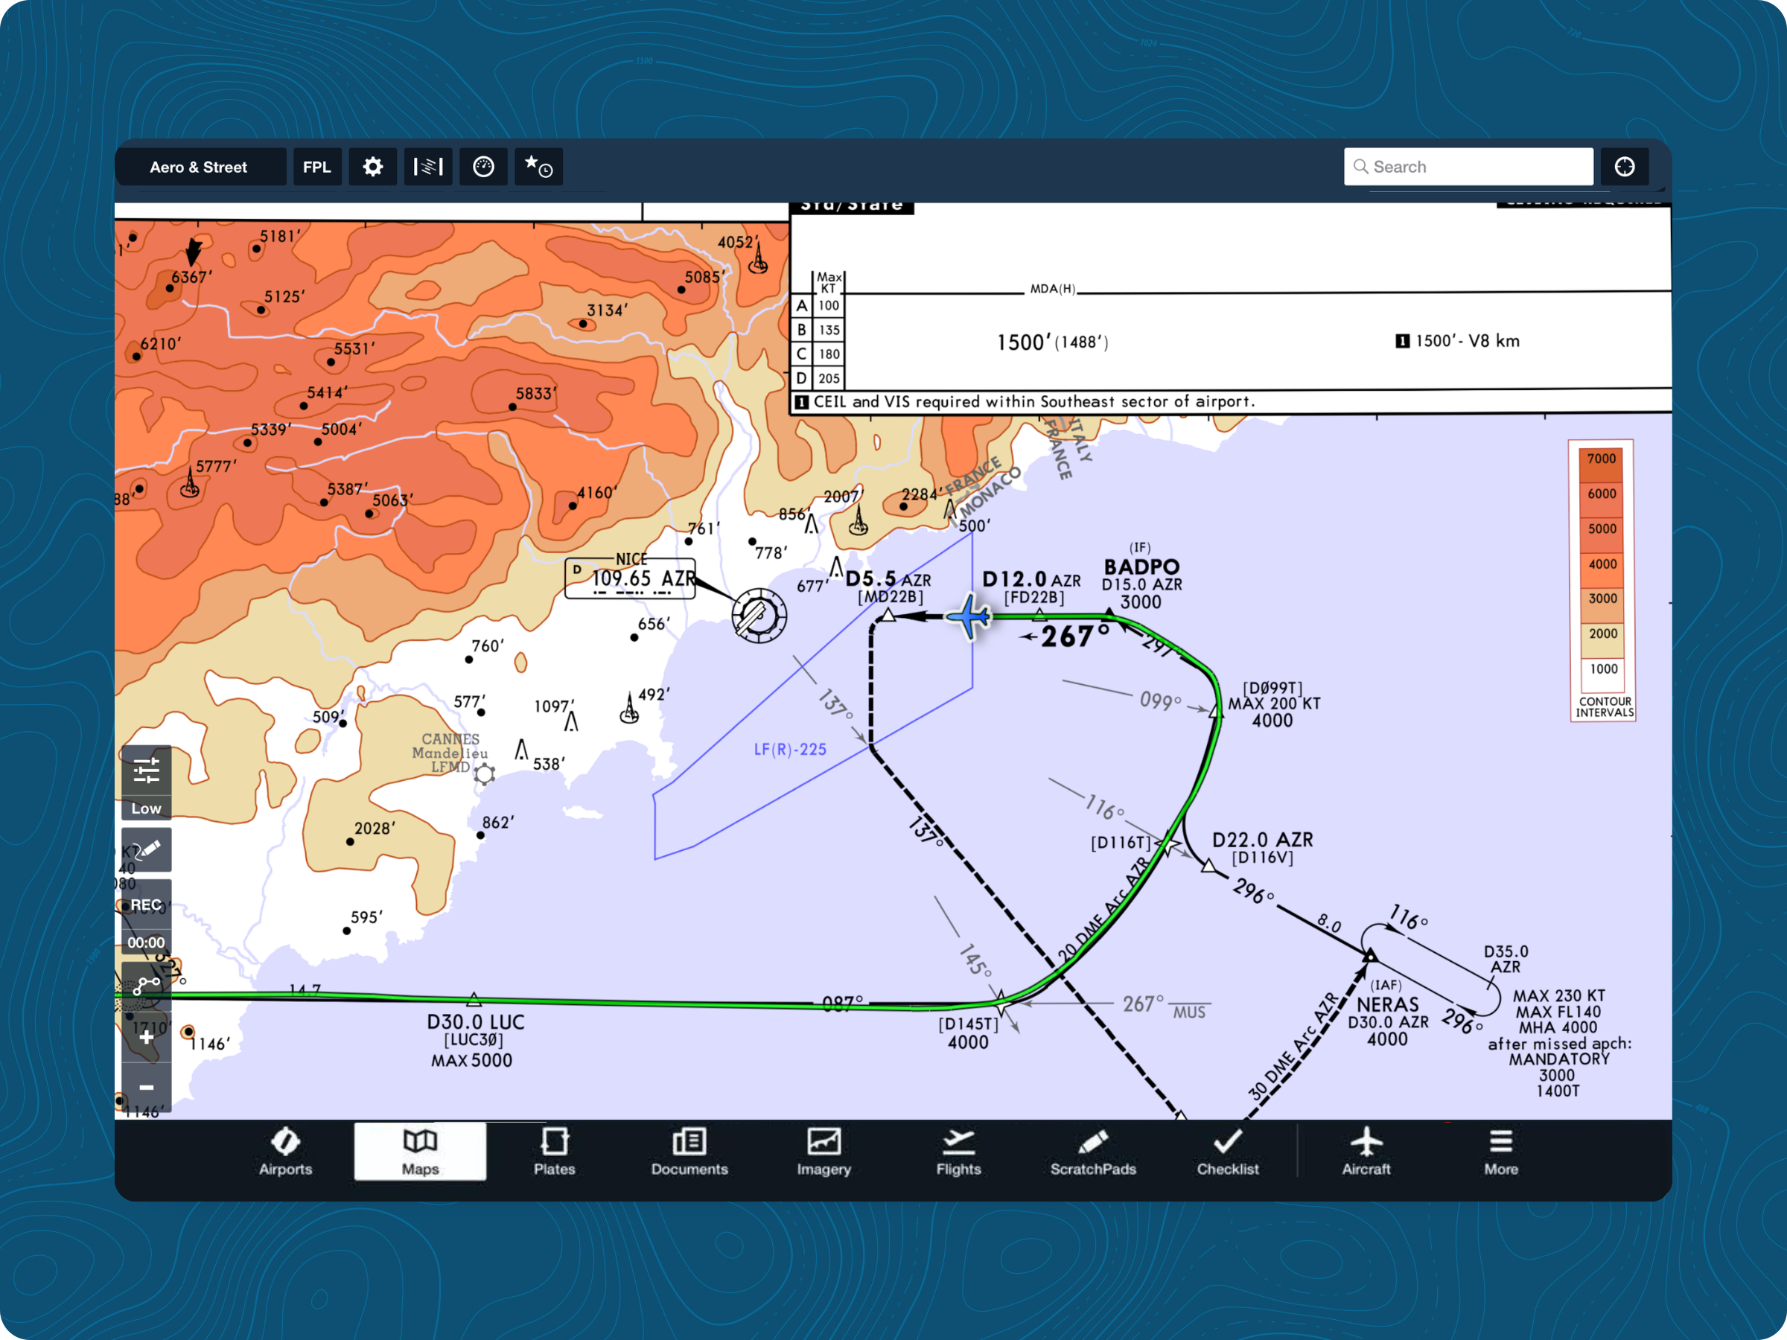This screenshot has width=1787, height=1340.
Task: Switch to the Flights tab
Action: pos(959,1152)
